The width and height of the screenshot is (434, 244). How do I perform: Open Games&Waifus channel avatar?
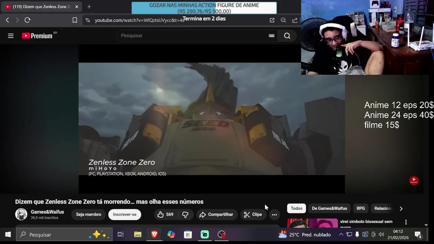[x=21, y=214]
